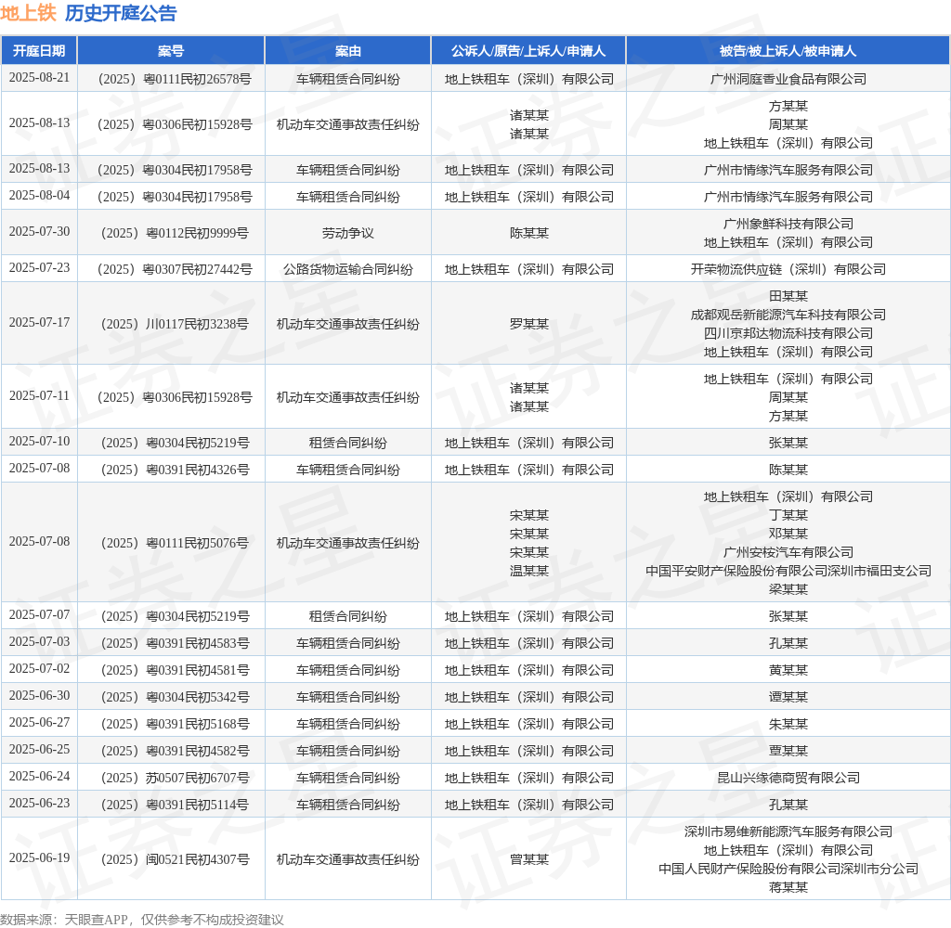
Task: Select defendant 开荣物流供应链（深圳）有限公司
Action: (788, 269)
